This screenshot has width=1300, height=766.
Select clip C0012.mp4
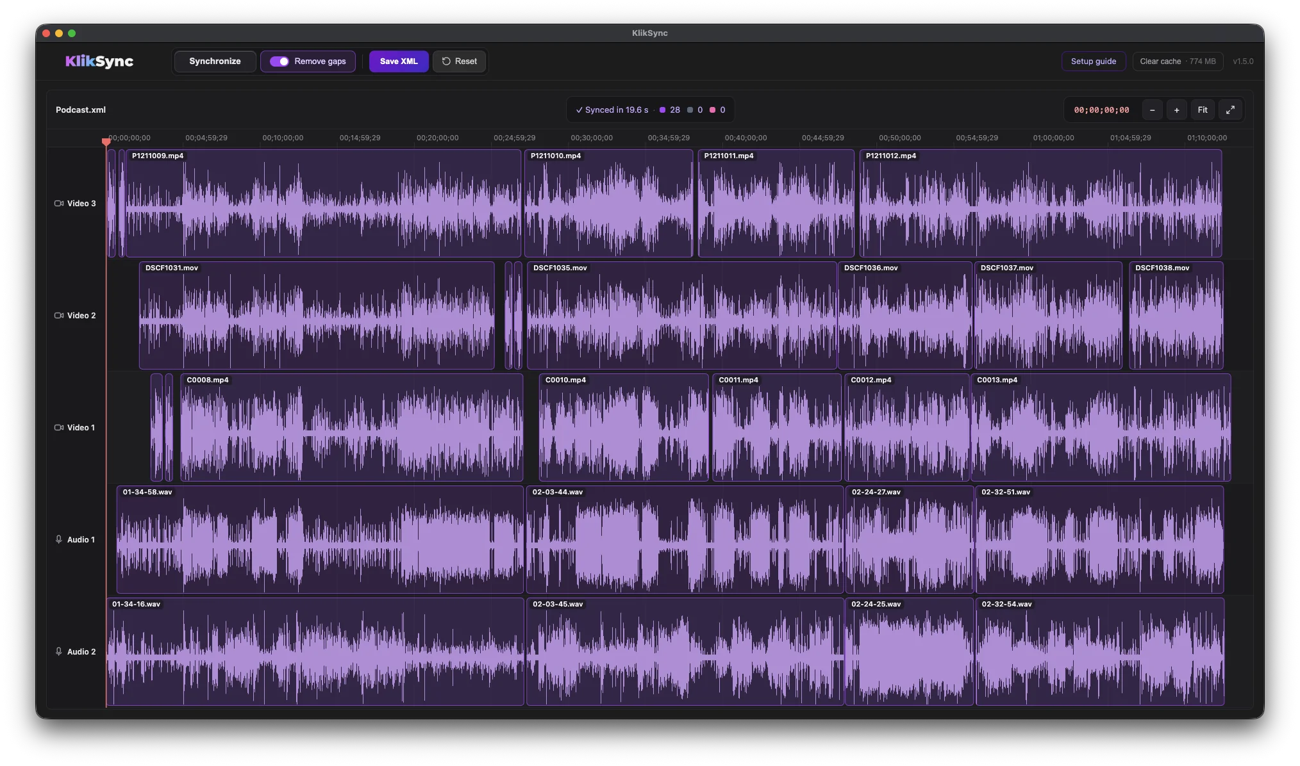(906, 428)
